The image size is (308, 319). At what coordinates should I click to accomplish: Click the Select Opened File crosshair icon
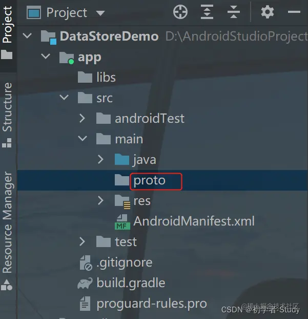tap(180, 12)
